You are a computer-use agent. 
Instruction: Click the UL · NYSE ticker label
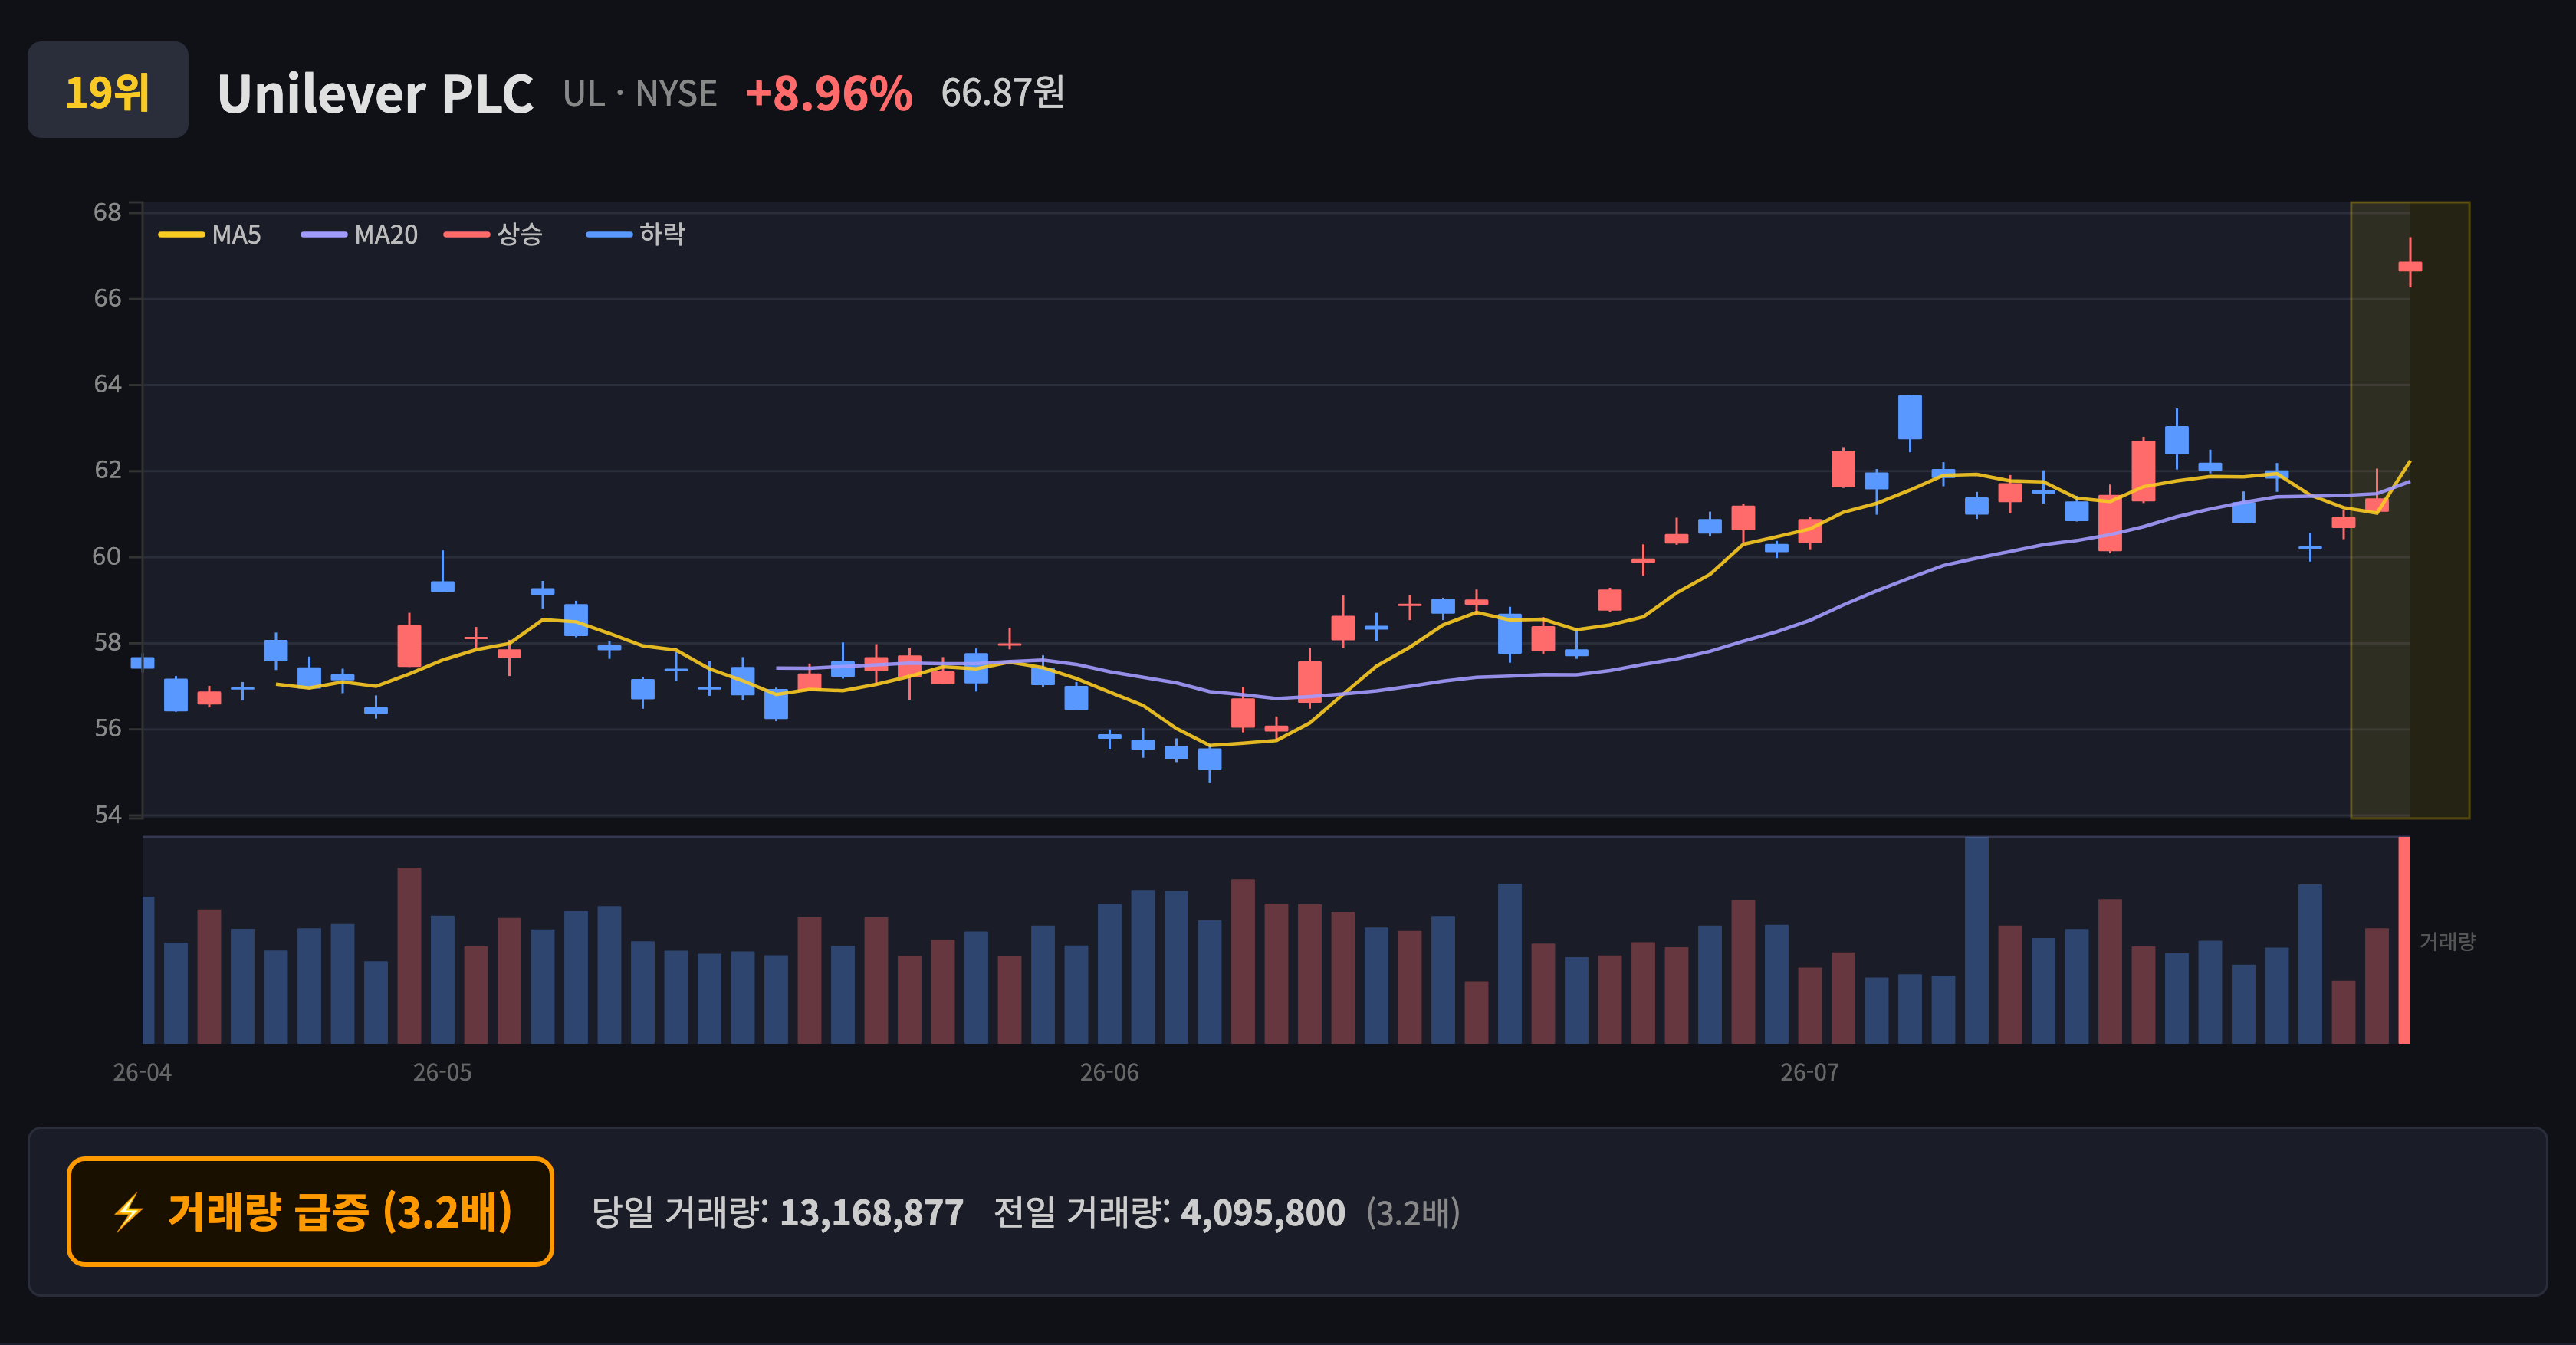coord(640,94)
